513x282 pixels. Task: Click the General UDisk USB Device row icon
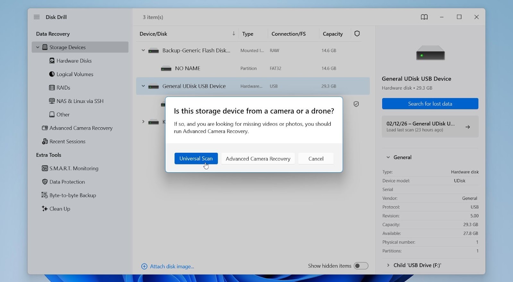tap(154, 86)
